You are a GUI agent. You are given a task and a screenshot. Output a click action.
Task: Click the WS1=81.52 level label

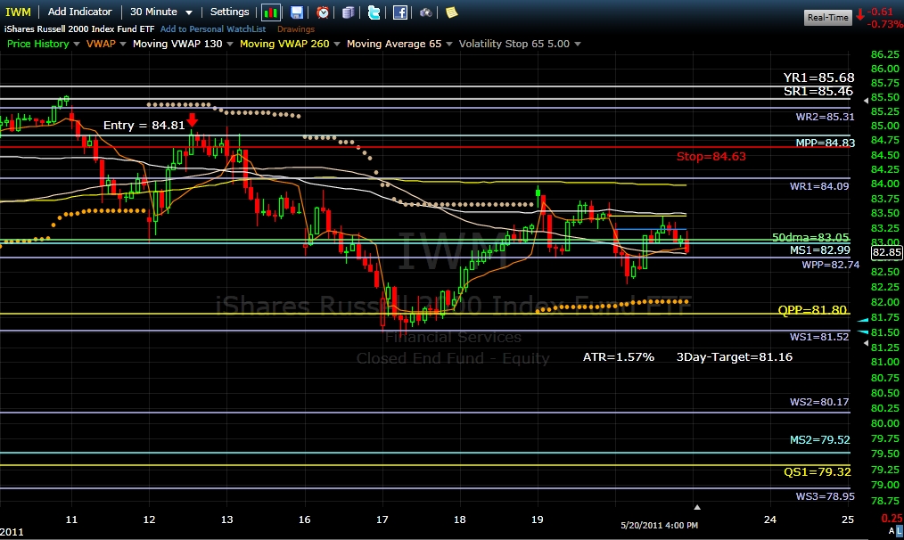pyautogui.click(x=819, y=337)
